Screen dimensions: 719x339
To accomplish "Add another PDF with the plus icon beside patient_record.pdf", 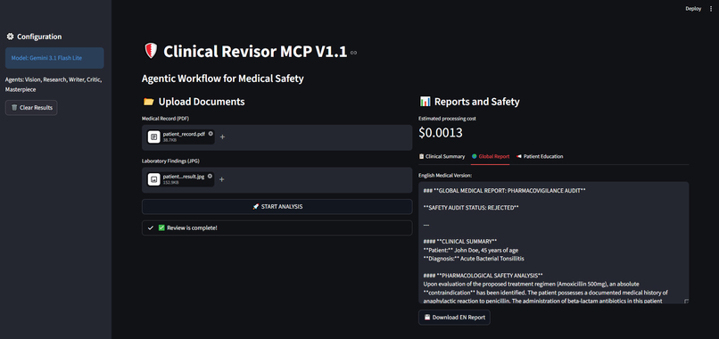I will [x=222, y=136].
